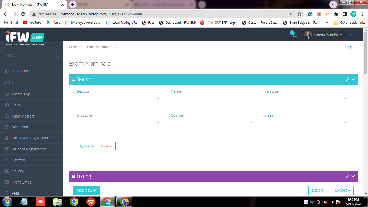Click the Whats App sidebar icon

coord(7,94)
